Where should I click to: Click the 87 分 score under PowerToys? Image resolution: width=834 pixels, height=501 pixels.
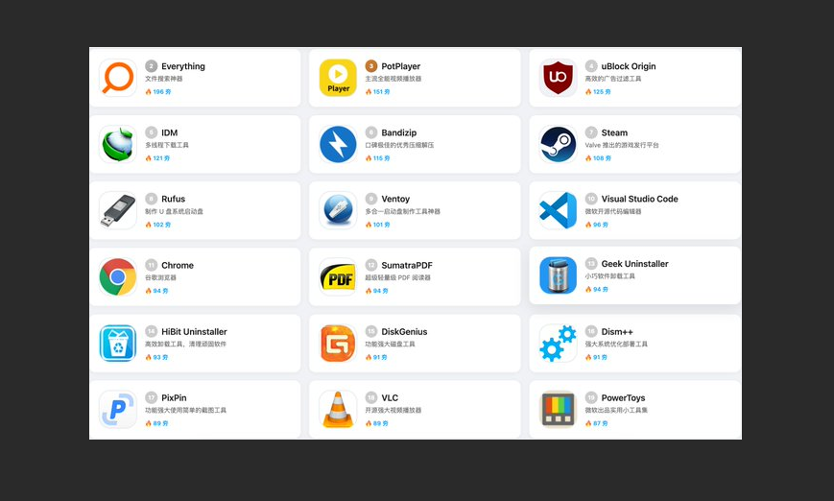596,424
